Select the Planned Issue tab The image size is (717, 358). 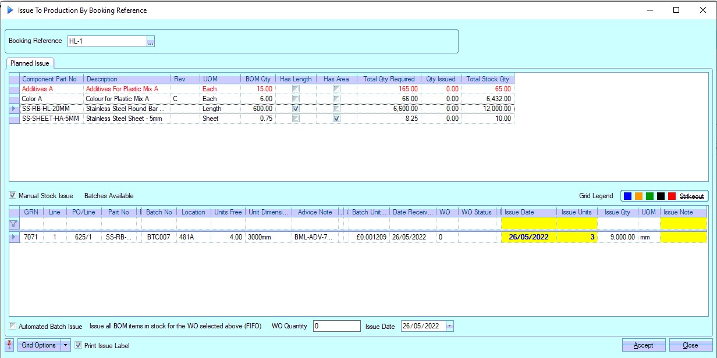(30, 63)
